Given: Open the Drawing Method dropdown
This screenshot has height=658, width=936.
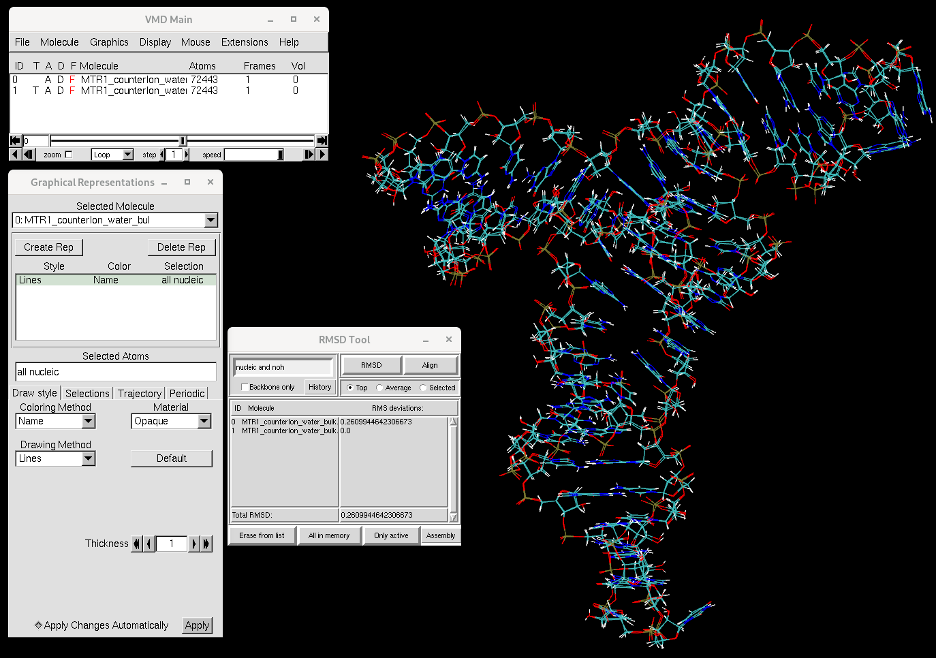Looking at the screenshot, I should pos(88,459).
